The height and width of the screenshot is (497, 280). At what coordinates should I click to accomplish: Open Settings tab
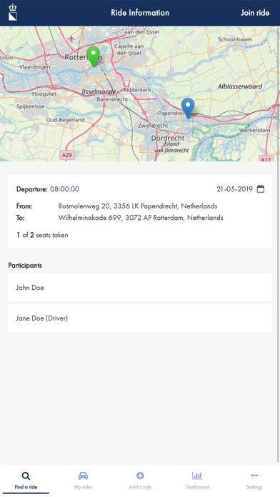[254, 480]
